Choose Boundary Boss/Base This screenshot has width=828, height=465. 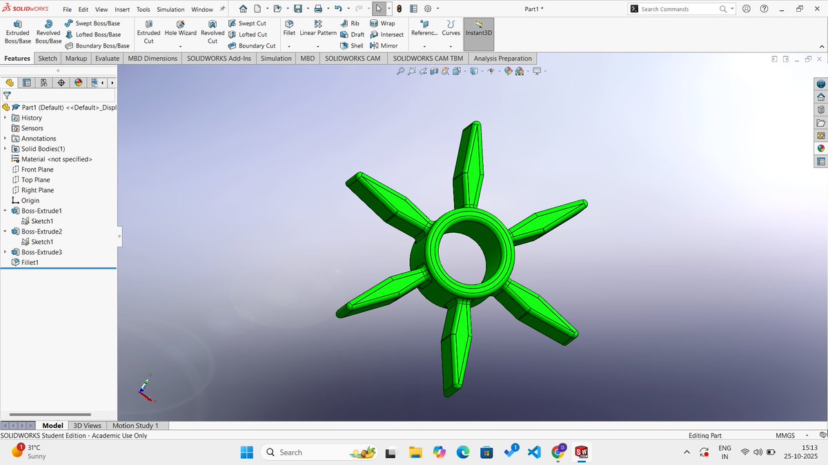click(x=97, y=45)
